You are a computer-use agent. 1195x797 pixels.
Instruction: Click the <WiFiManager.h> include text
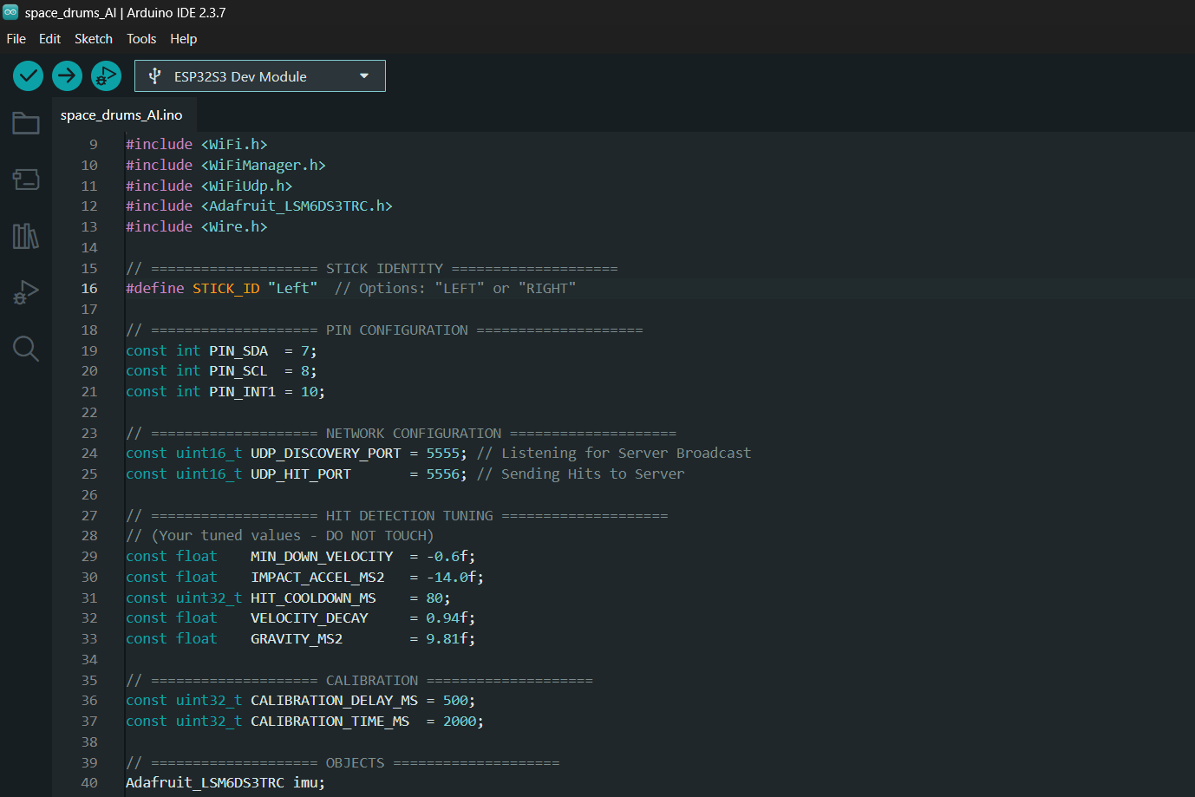pyautogui.click(x=264, y=166)
